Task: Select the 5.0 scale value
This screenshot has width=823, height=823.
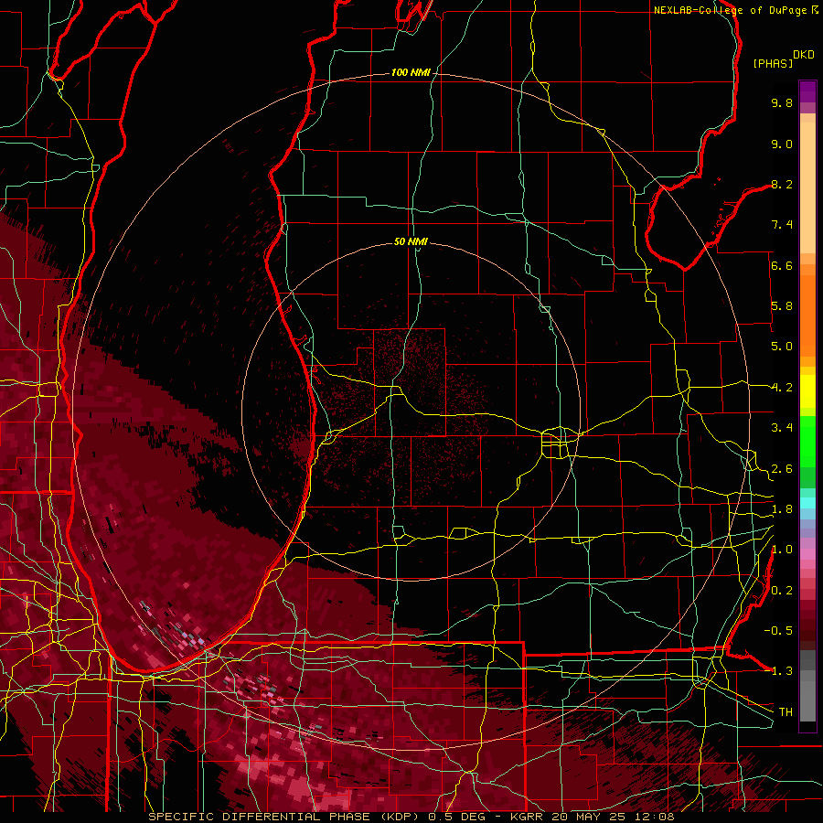Action: tap(782, 347)
